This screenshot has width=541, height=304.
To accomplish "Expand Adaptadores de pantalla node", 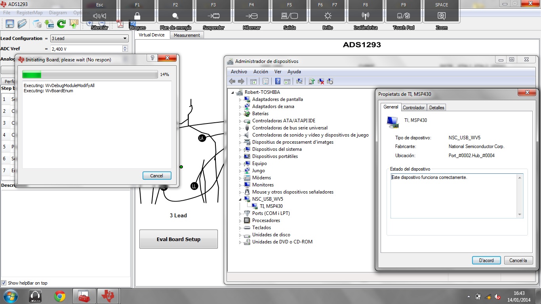I will (240, 99).
